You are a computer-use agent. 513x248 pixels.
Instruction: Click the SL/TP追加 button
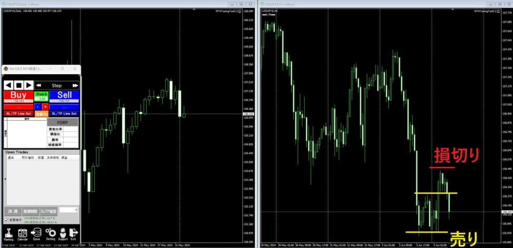pos(49,211)
